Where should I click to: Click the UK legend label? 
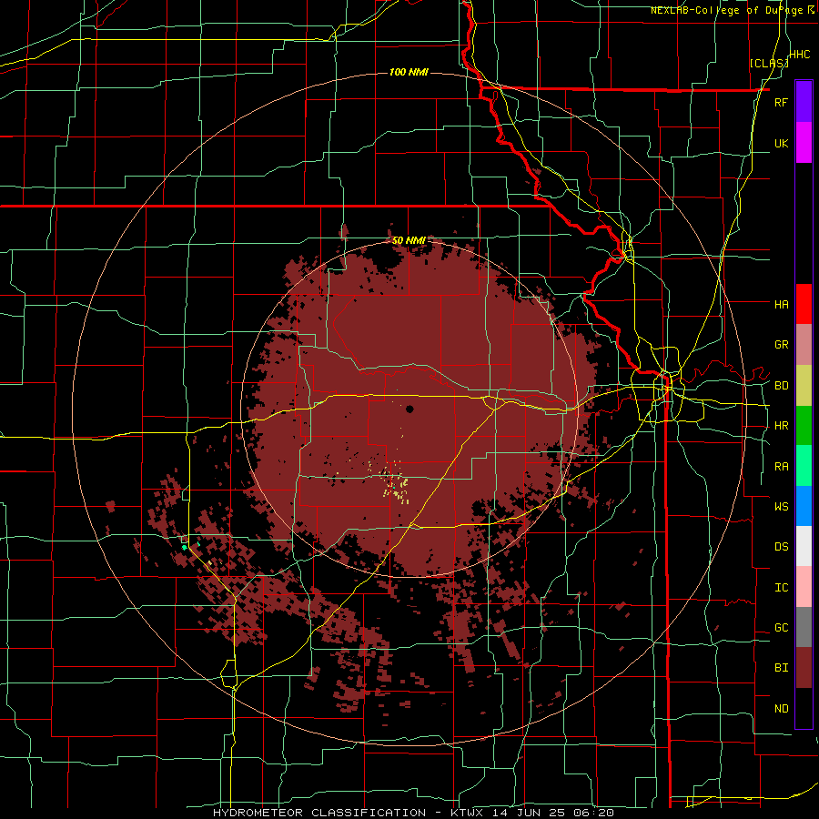point(781,143)
